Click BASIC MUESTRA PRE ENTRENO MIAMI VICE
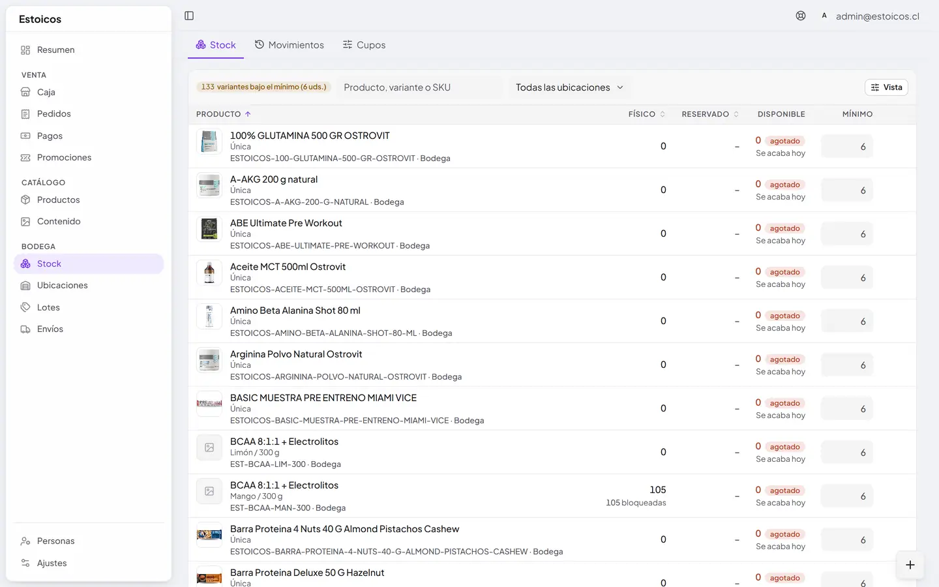 tap(323, 398)
